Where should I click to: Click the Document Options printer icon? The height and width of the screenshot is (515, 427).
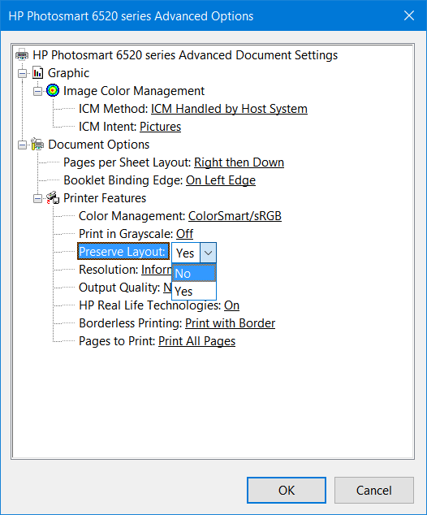(37, 145)
